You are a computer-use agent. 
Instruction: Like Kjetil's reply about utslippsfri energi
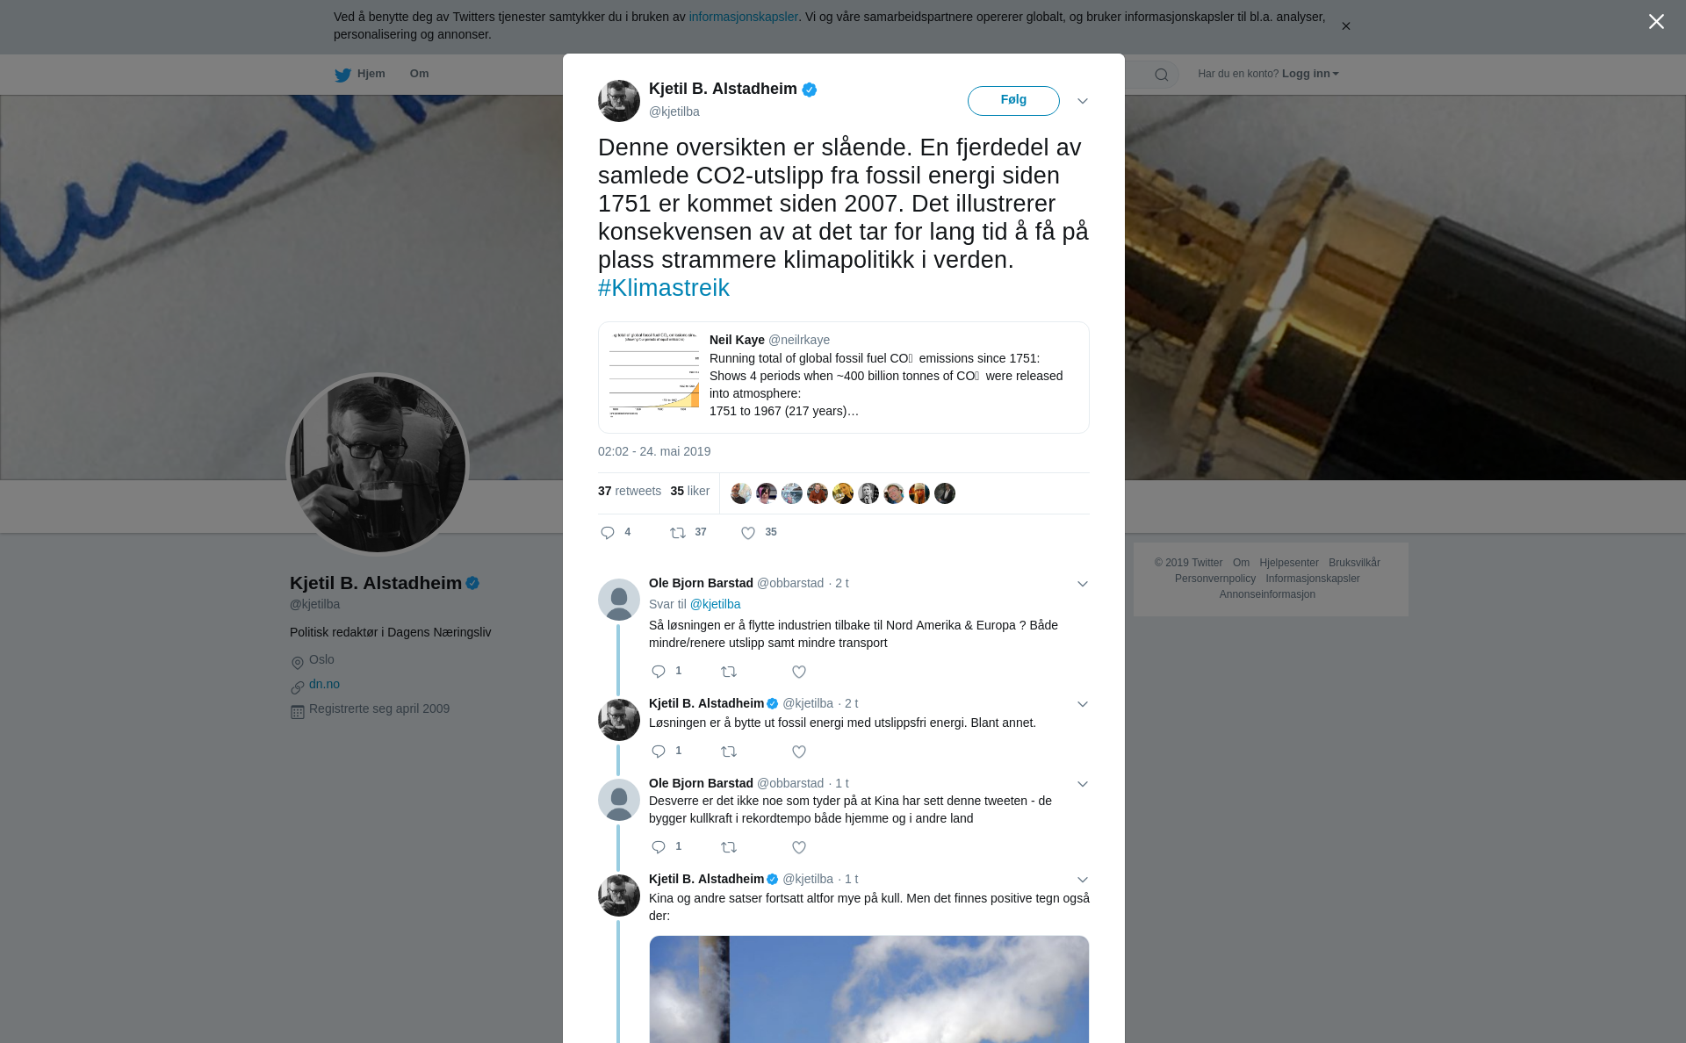[x=799, y=752]
